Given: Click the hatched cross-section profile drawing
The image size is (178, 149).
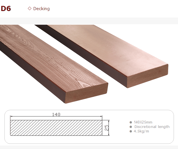Looking at the screenshot, I should click(56, 128).
